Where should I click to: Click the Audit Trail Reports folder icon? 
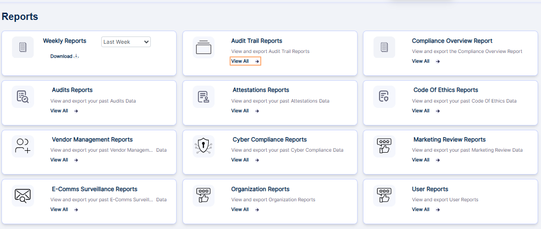[203, 47]
